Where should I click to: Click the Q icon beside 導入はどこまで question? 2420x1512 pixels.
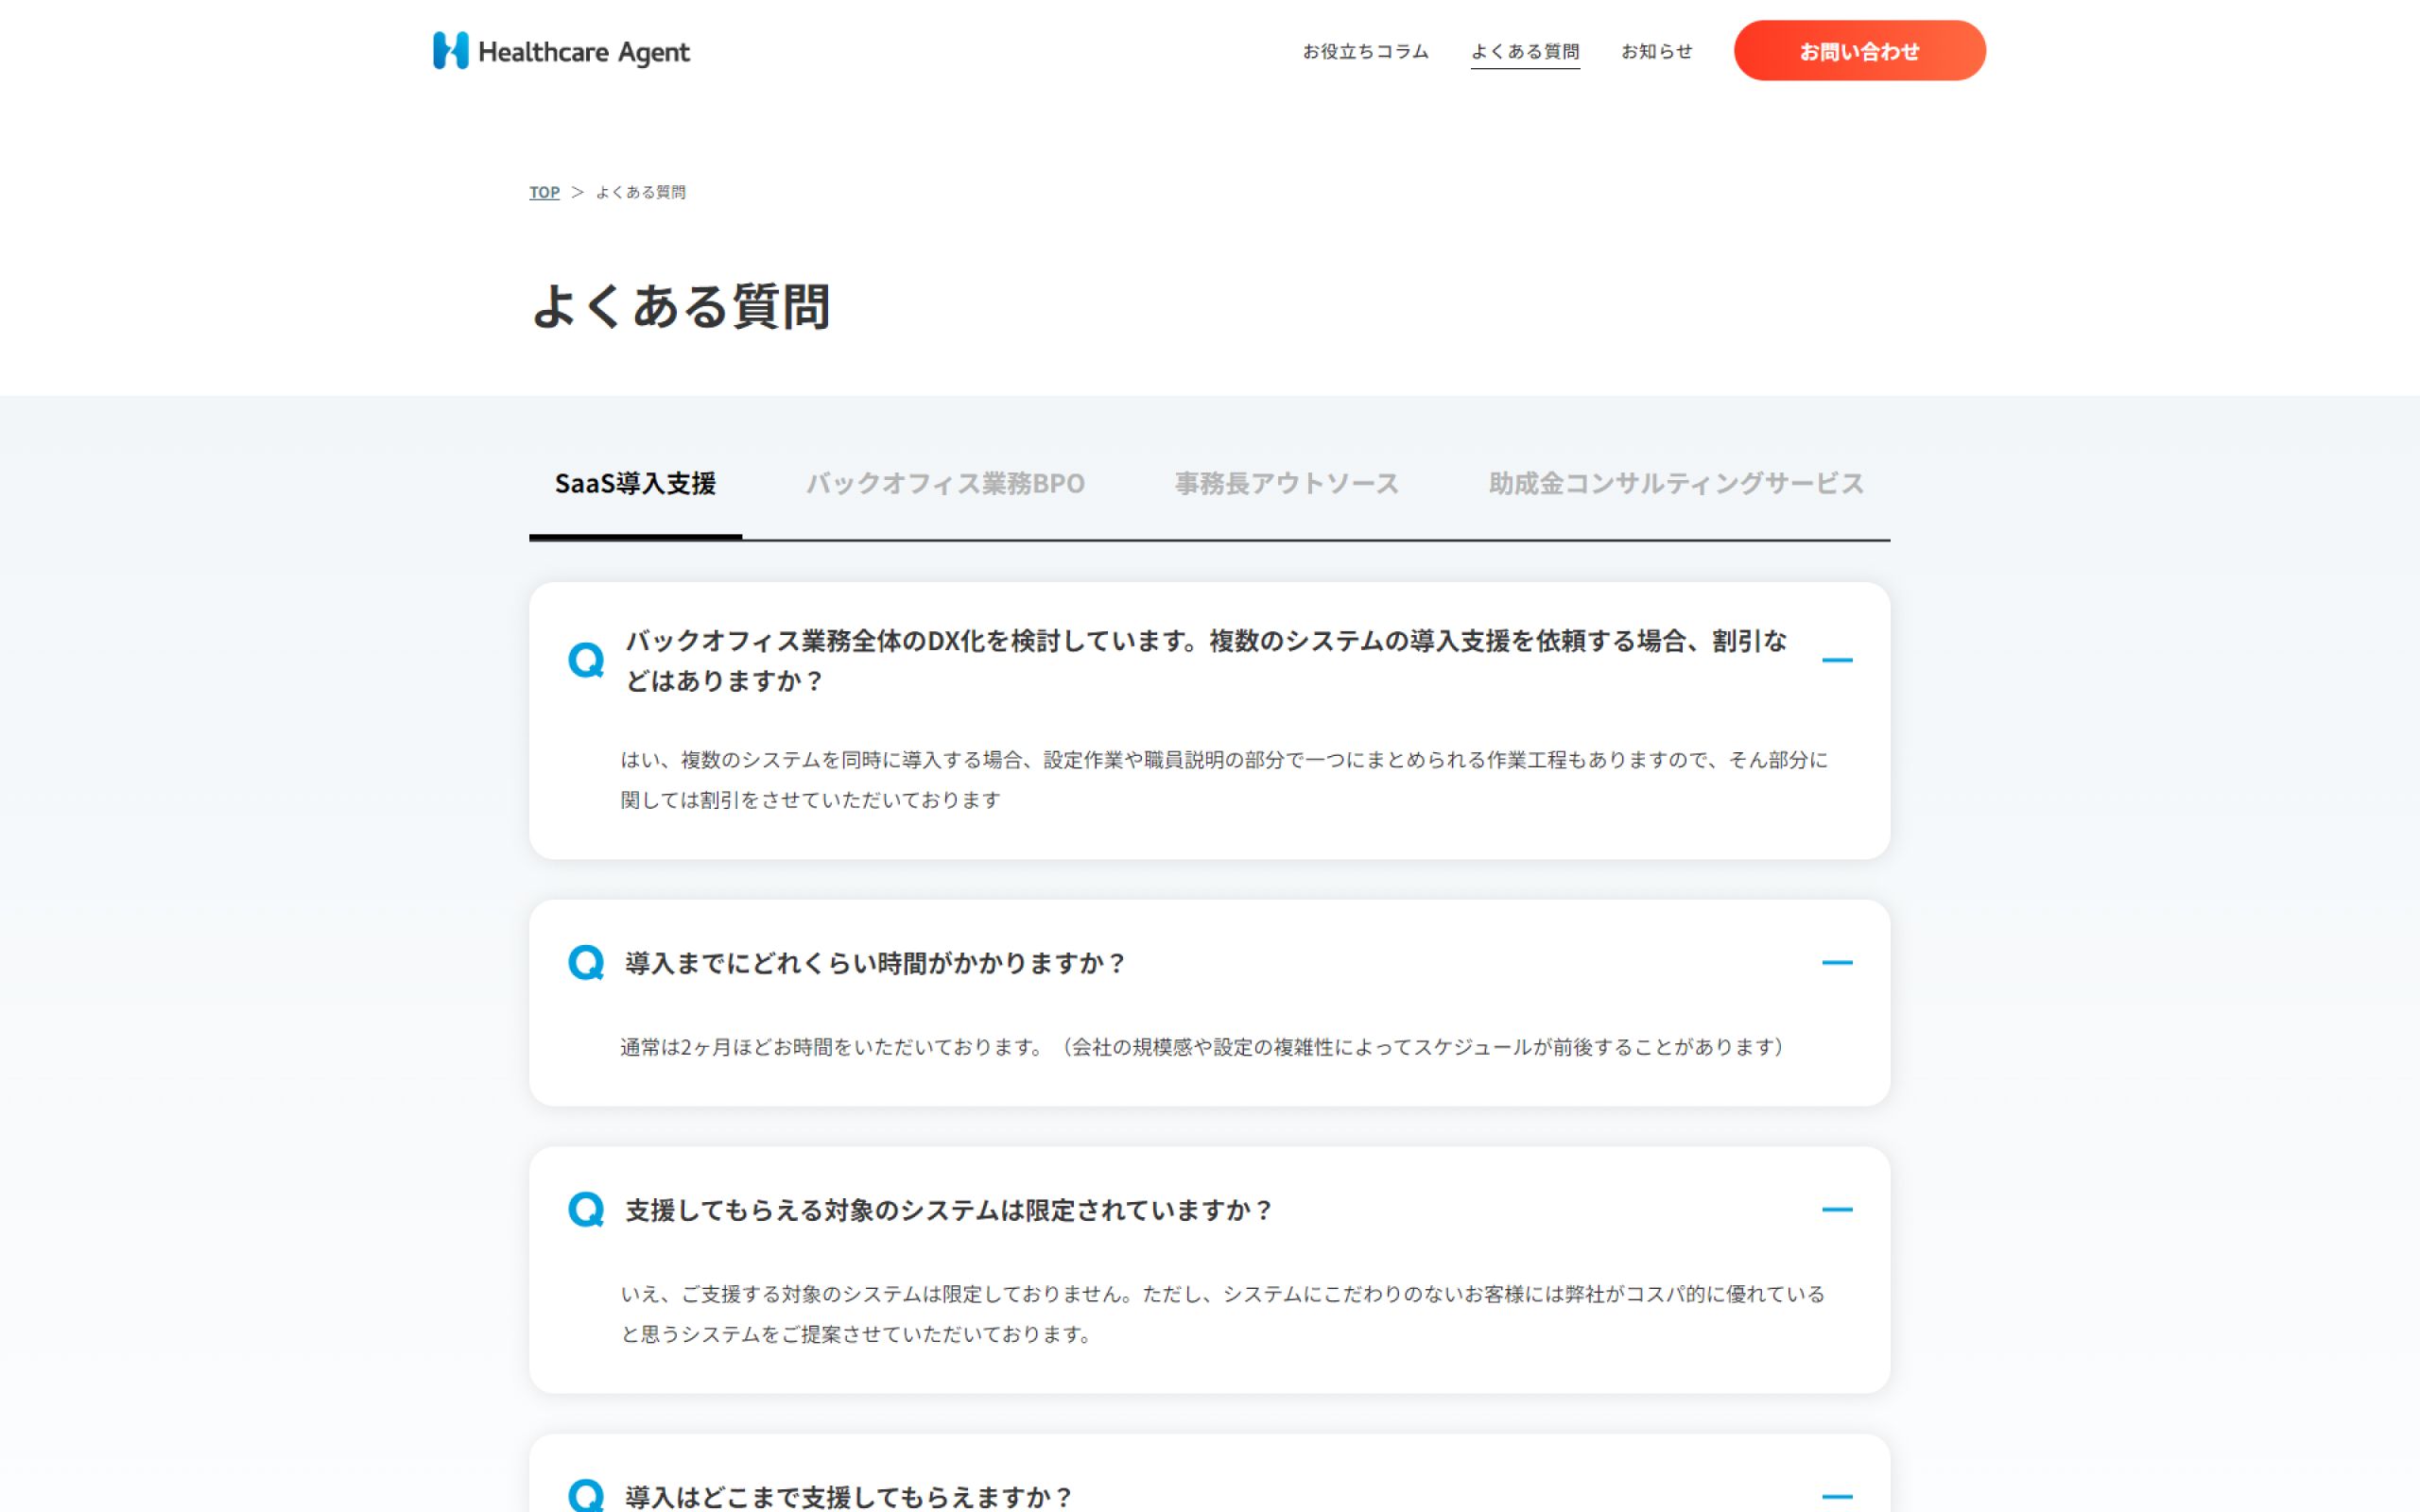click(x=586, y=1494)
